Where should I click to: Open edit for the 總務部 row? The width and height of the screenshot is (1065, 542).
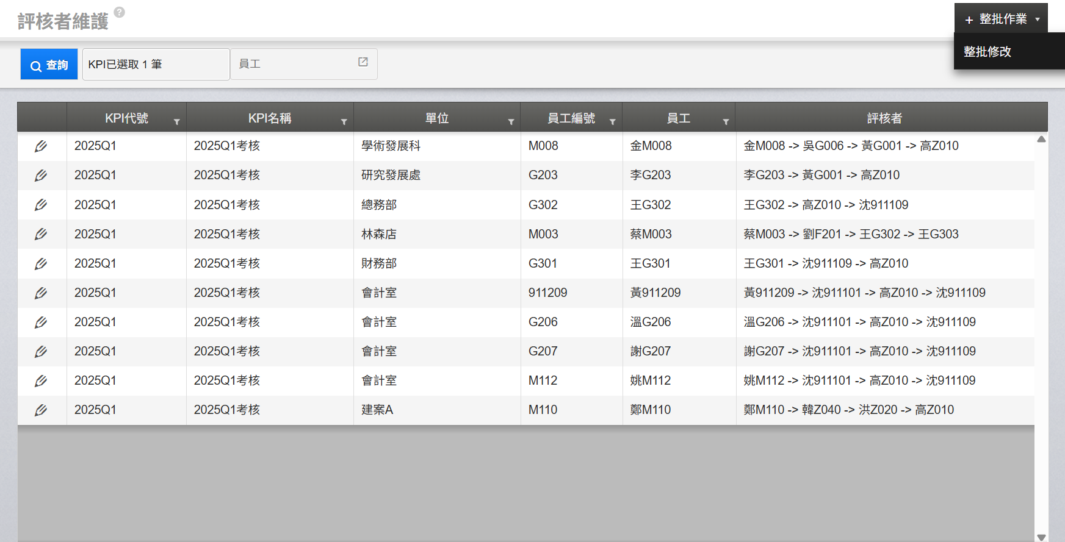pos(41,205)
